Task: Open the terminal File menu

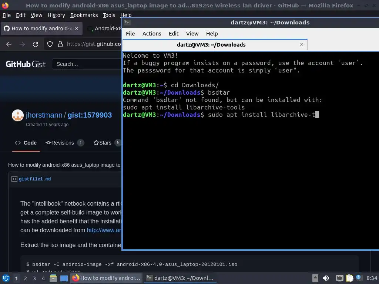Action: (130, 34)
